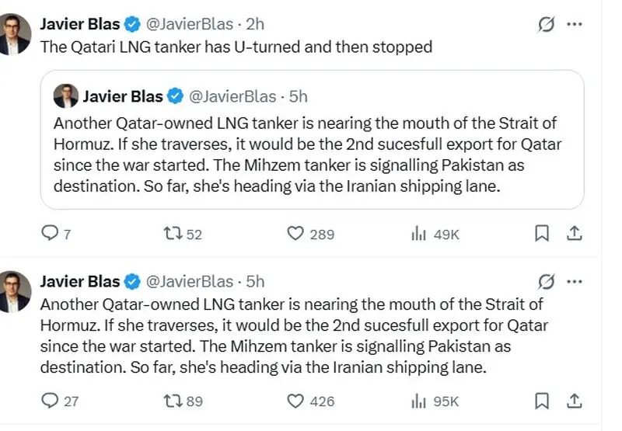
Task: Share the top tweet via share icon
Action: (x=575, y=233)
